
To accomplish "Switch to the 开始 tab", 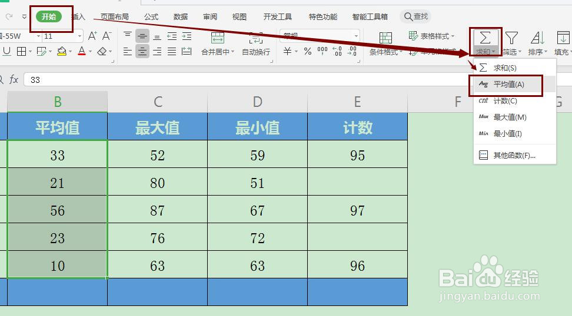I will (x=49, y=16).
